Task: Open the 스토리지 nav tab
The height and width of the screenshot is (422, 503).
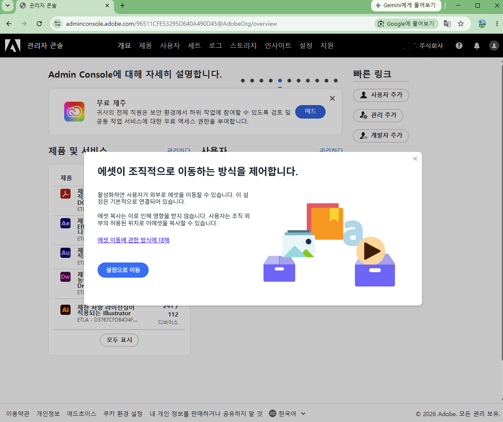Action: (x=244, y=46)
